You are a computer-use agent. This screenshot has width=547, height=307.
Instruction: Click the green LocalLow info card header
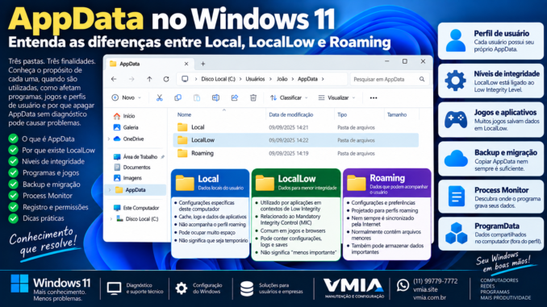296,183
